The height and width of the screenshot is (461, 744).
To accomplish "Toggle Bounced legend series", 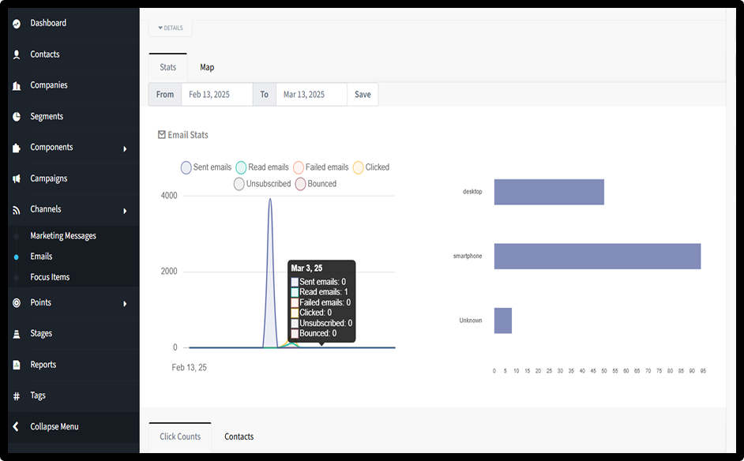I will pos(316,184).
